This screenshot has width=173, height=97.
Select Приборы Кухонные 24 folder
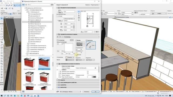36,32
